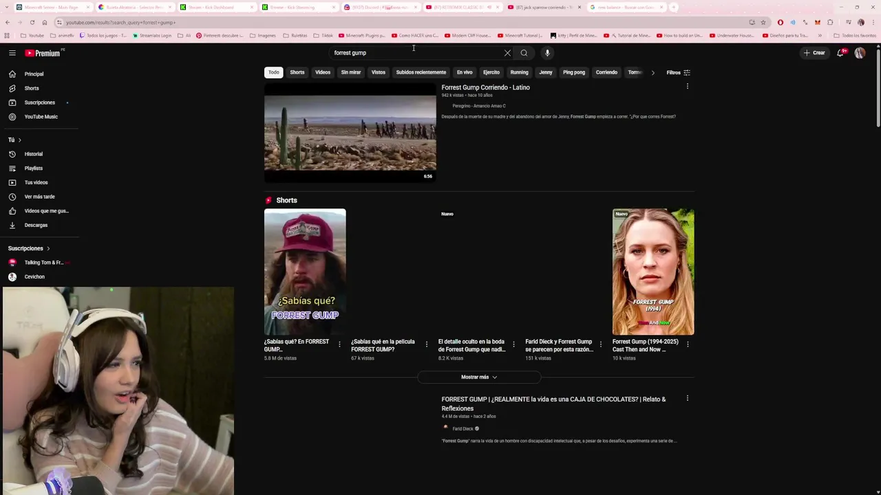Image resolution: width=881 pixels, height=495 pixels.
Task: Open options for Forrest Gump Corriendo video
Action: pos(687,87)
